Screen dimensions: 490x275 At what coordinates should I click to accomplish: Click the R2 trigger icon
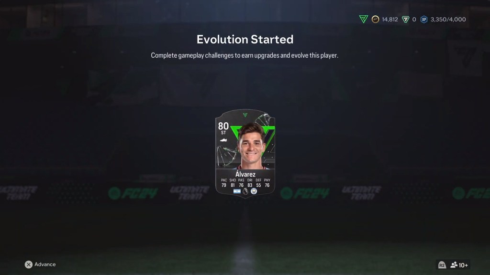tap(442, 265)
